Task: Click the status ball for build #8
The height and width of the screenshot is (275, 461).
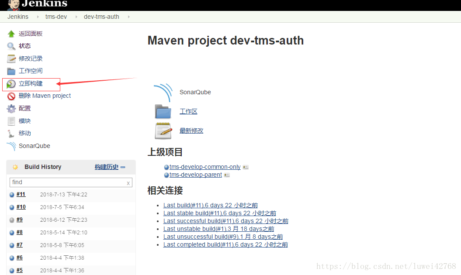Action: (12, 233)
